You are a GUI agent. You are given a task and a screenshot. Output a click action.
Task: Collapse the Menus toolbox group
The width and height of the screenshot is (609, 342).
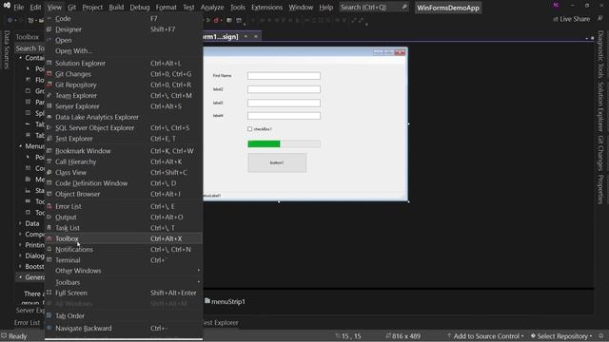pyautogui.click(x=21, y=146)
